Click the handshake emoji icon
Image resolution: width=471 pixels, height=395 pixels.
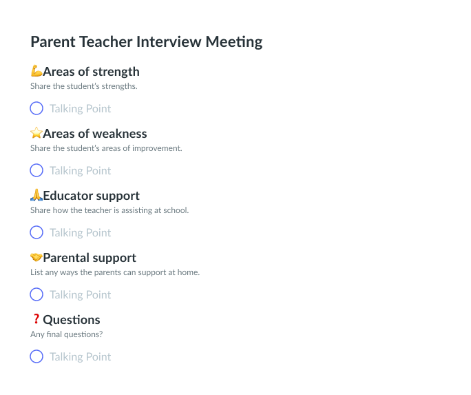click(x=36, y=258)
